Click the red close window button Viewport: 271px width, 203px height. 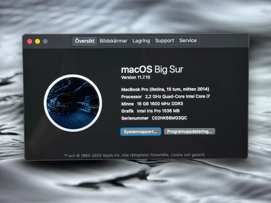(x=30, y=41)
